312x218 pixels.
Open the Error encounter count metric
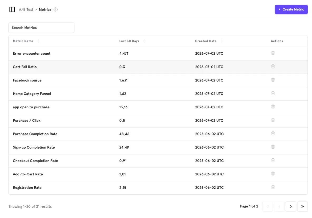tap(32, 53)
